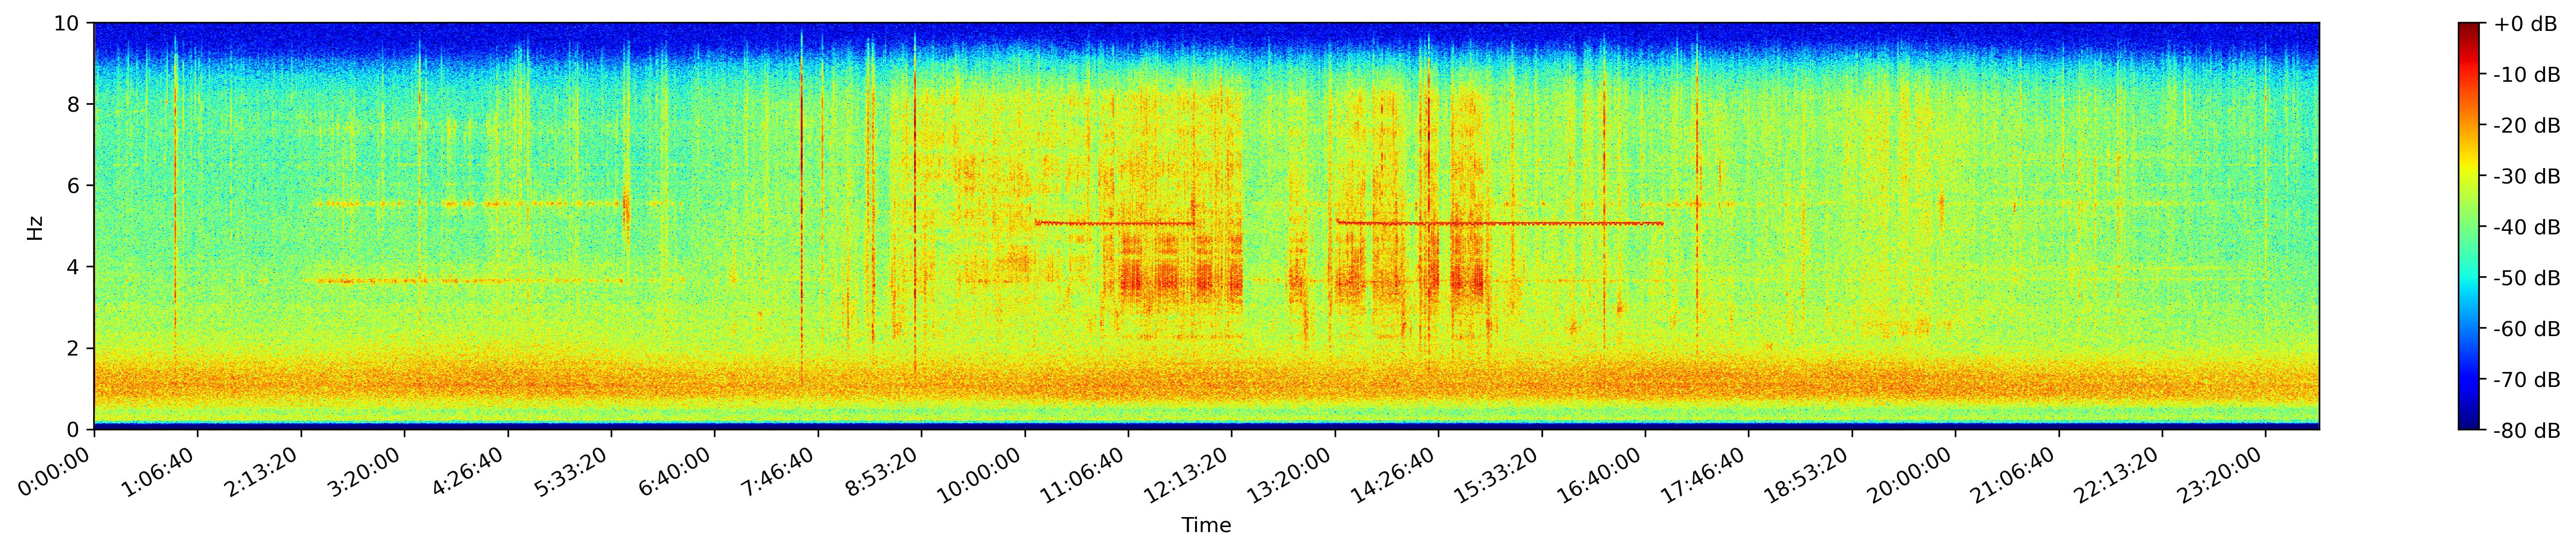2576x551 pixels.
Task: Click the 6 Hz y-axis tick label
Action: 75,186
